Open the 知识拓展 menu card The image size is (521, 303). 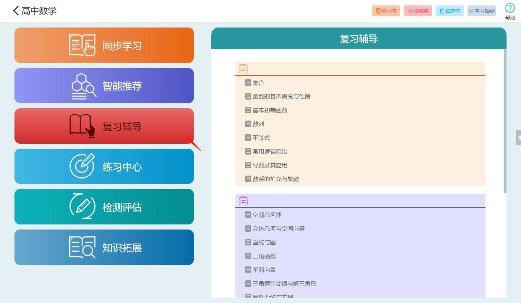pyautogui.click(x=104, y=247)
